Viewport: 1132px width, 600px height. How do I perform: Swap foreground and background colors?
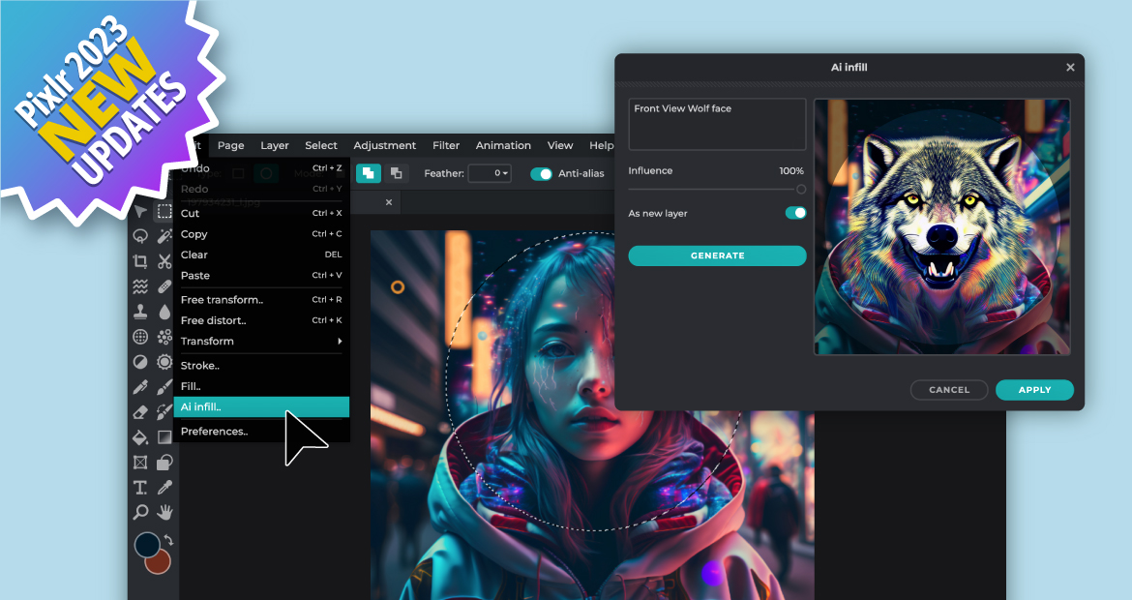[167, 539]
